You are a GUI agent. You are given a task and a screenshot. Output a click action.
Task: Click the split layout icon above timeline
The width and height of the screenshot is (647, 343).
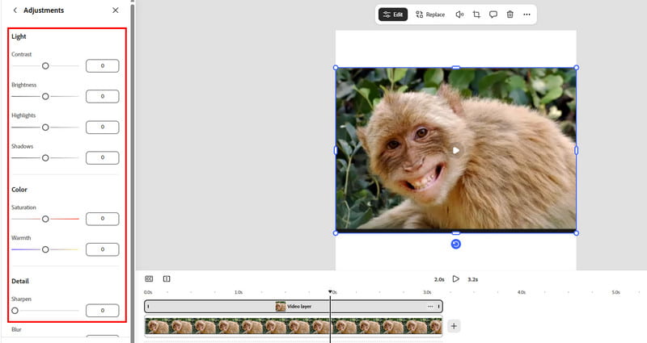tap(167, 279)
